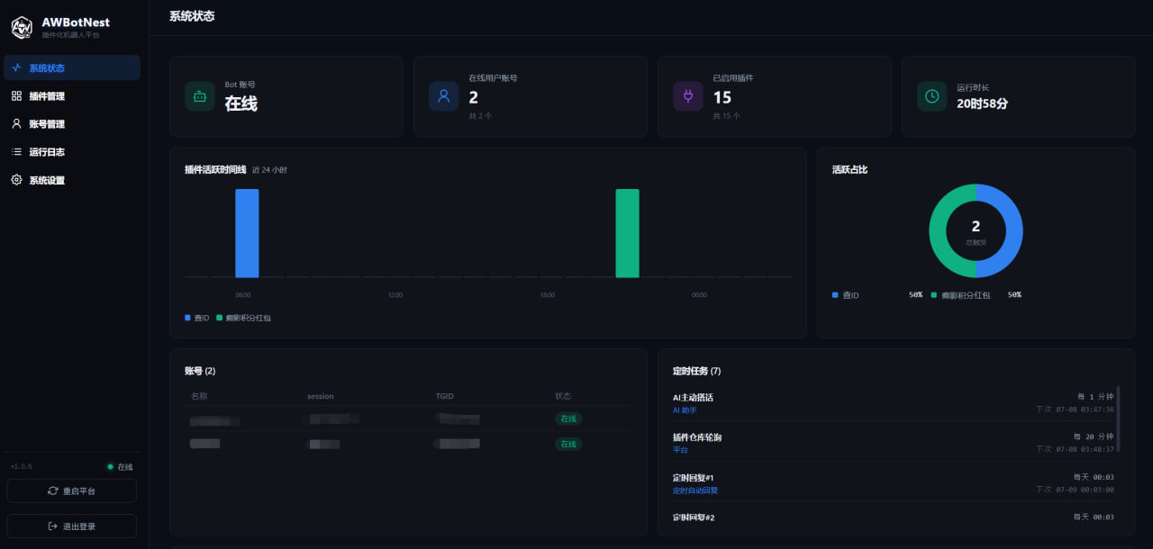This screenshot has height=549, width=1153.
Task: Click the 定时任务 (7) heading
Action: click(697, 371)
